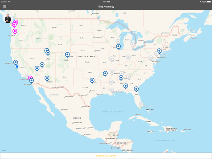212x159 pixels.
Task: Open the Legal link on map
Action: (x=4, y=151)
